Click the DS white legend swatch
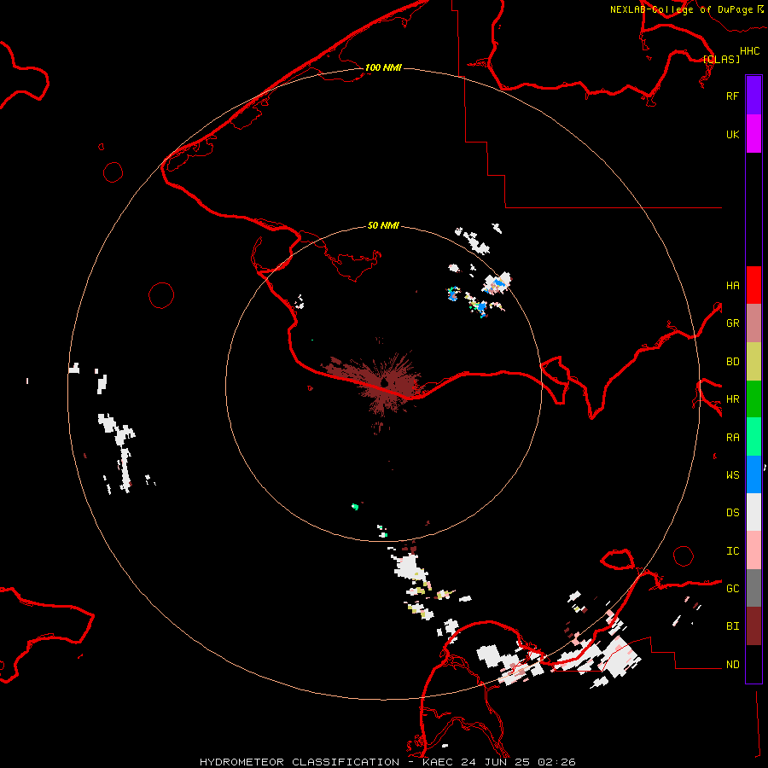 coord(753,512)
